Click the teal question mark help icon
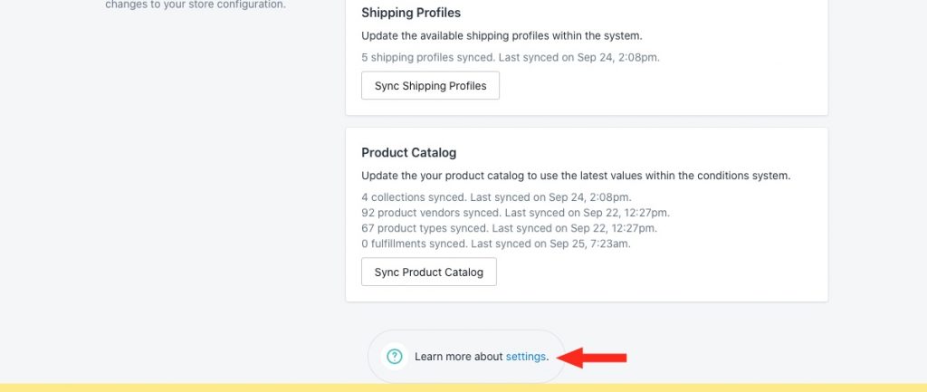Viewport: 927px width, 392px height. point(395,357)
